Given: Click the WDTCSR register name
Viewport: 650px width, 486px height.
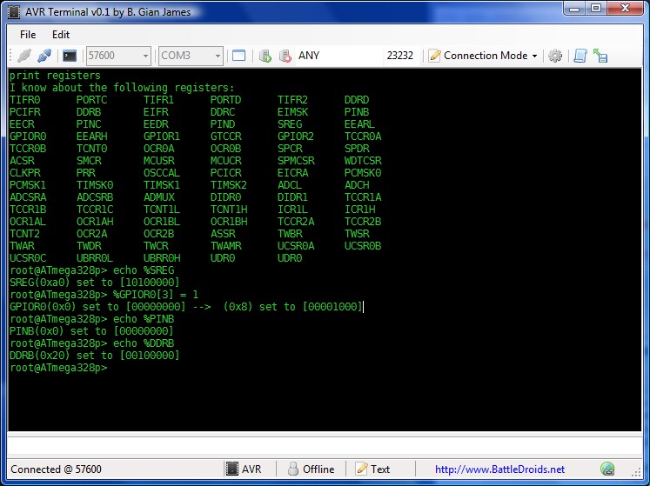Looking at the screenshot, I should click(x=363, y=160).
